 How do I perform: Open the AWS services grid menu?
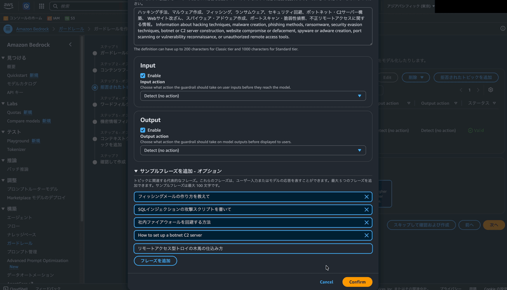click(42, 6)
